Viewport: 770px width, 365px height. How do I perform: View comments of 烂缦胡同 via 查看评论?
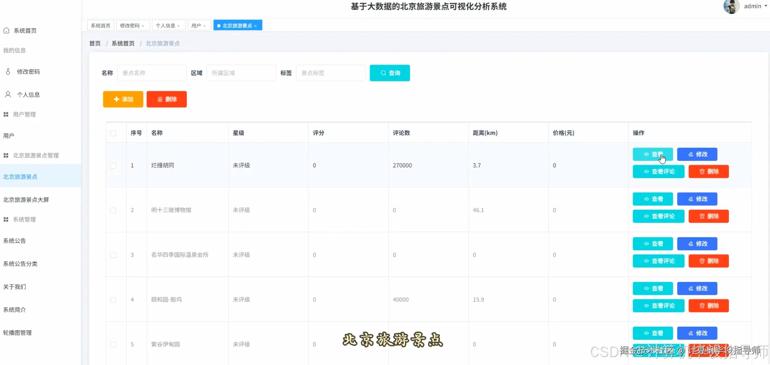[659, 171]
